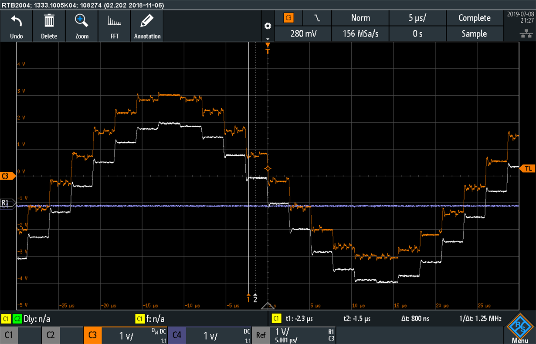Click the Complete acquisition status

coord(475,18)
